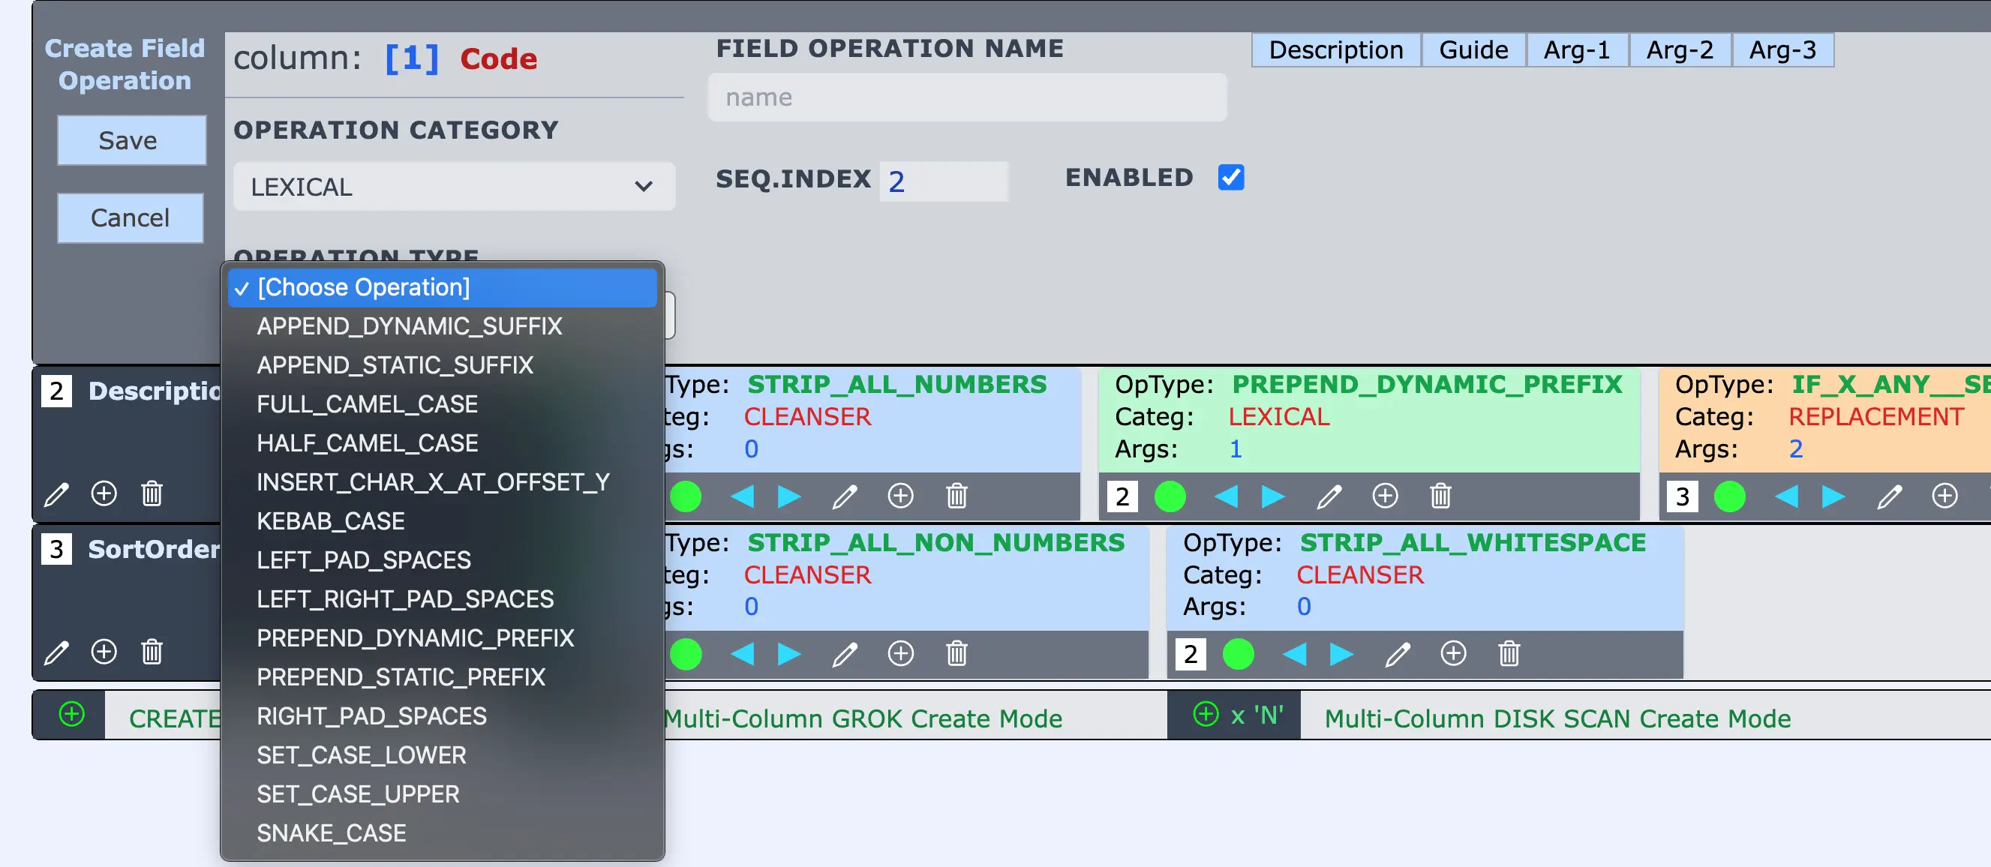
Task: Pick SET_CASE_UPPER operation option
Action: point(442,793)
